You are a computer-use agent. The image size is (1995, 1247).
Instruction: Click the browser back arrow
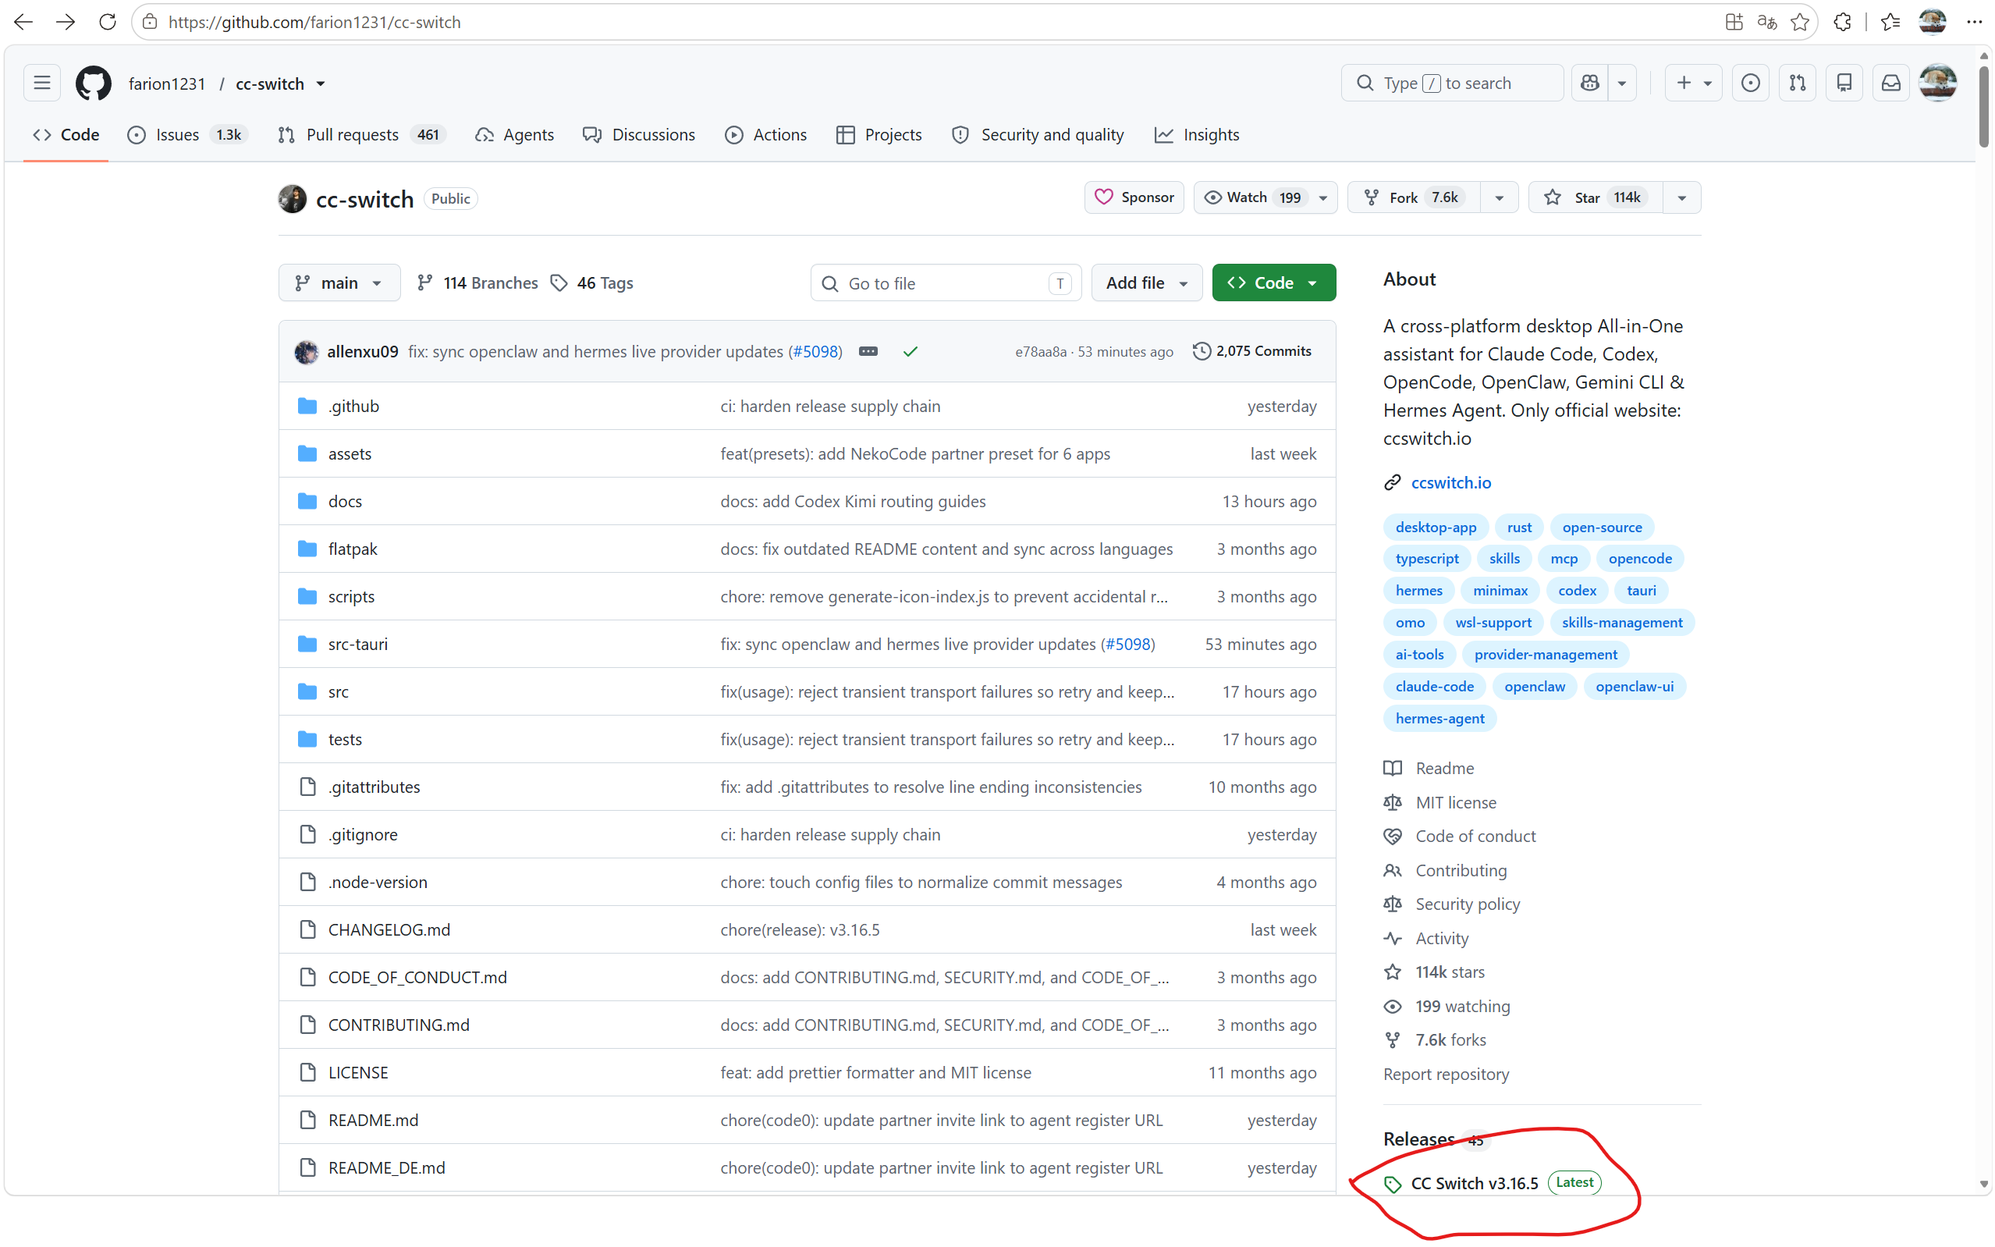point(23,23)
